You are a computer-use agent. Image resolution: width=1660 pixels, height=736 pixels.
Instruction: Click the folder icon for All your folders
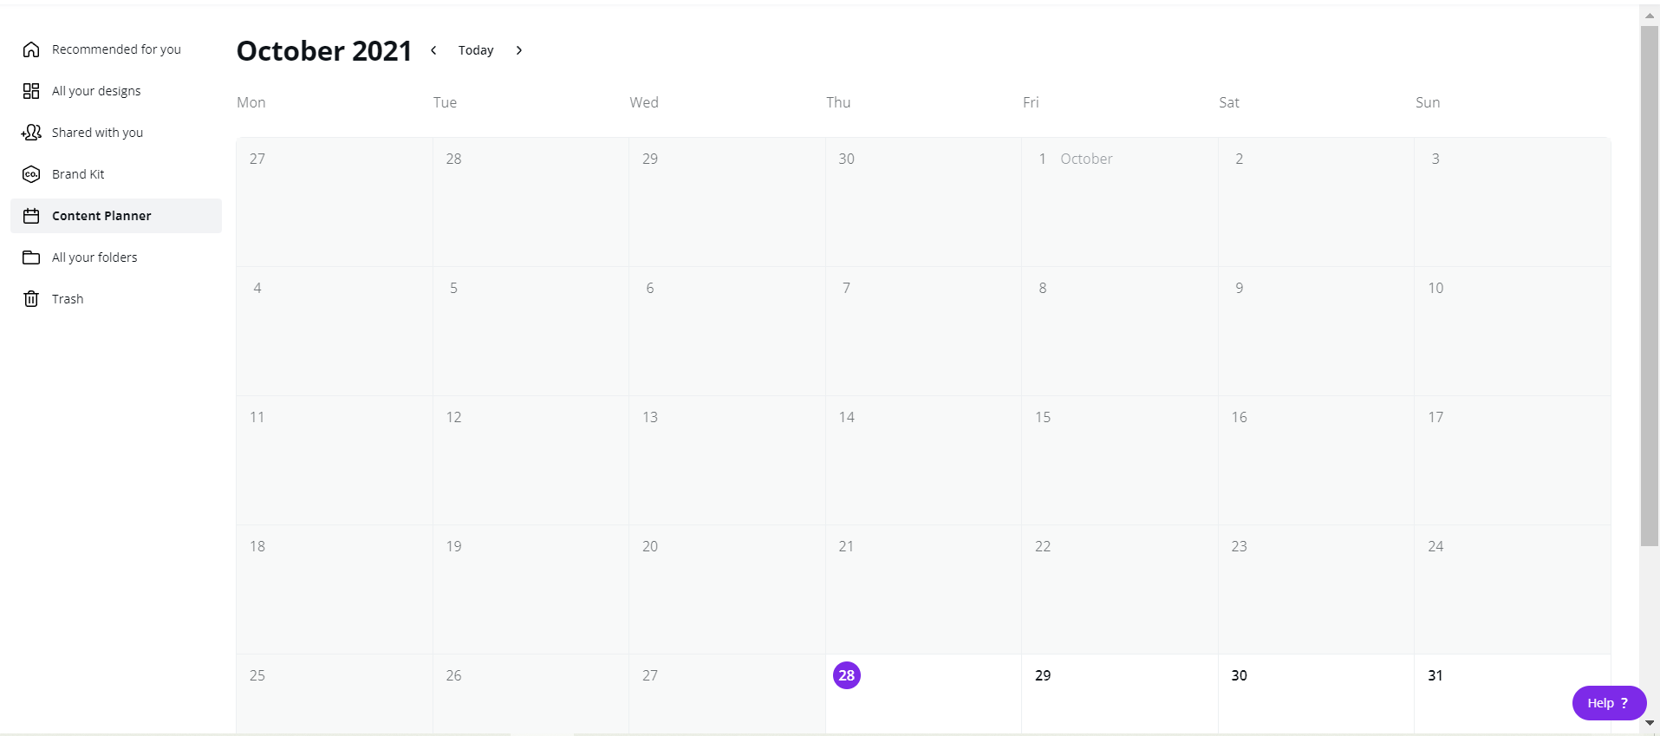coord(31,257)
